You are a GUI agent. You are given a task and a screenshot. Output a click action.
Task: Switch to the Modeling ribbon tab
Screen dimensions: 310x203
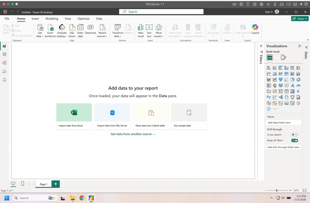[52, 19]
